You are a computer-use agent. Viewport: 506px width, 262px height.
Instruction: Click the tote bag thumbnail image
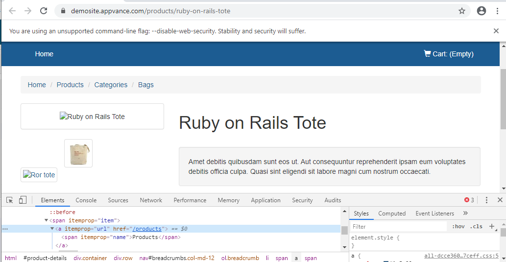pos(78,153)
